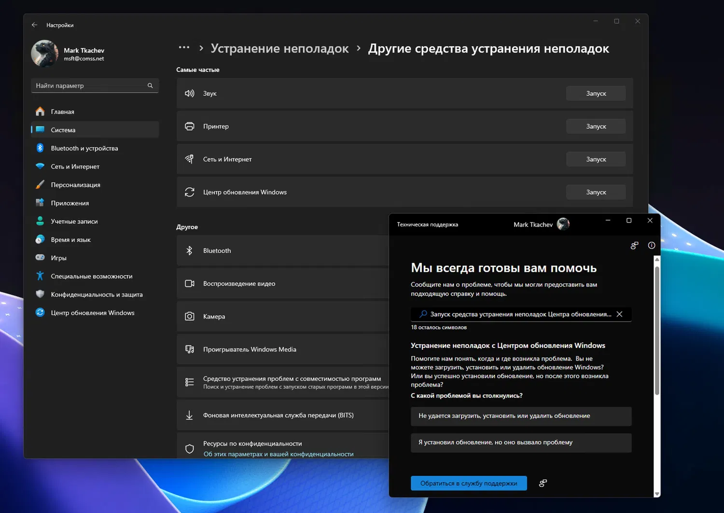
Task: Launch the Сеть и Интернет troubleshooter with Запуск
Action: pos(596,159)
